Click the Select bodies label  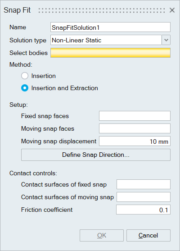pos(28,53)
